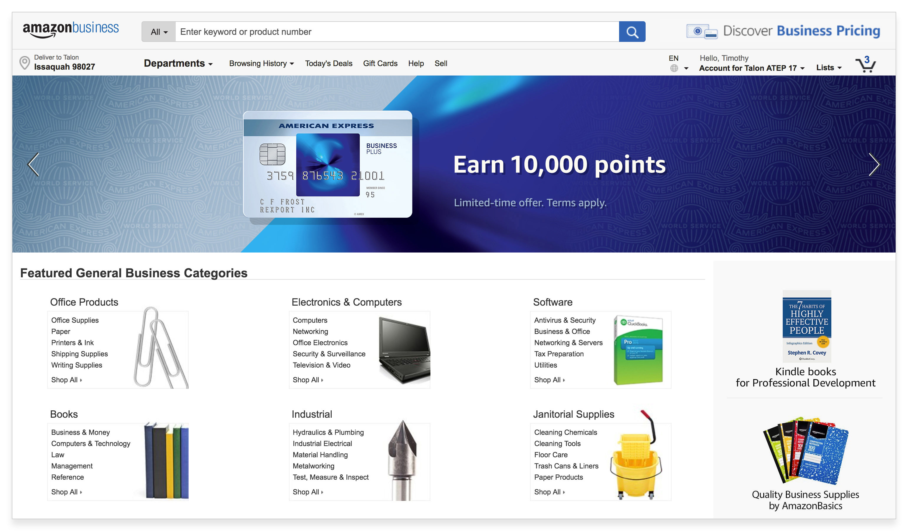Click the Discover Business Pricing banner
This screenshot has height=531, width=908.
click(783, 31)
